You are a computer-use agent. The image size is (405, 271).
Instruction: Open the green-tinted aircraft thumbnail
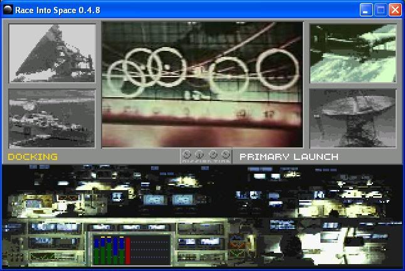pyautogui.click(x=353, y=53)
